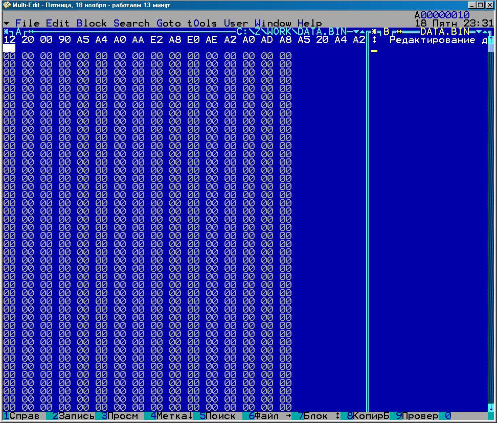The width and height of the screenshot is (497, 423).
Task: Click the up triangle on window A title
Action: pos(362,32)
